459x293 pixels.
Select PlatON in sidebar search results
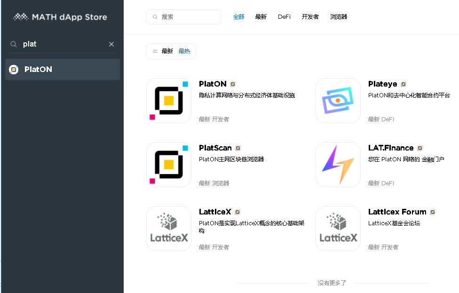pyautogui.click(x=63, y=70)
